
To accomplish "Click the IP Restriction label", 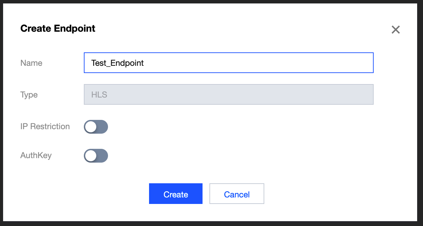I will [45, 126].
